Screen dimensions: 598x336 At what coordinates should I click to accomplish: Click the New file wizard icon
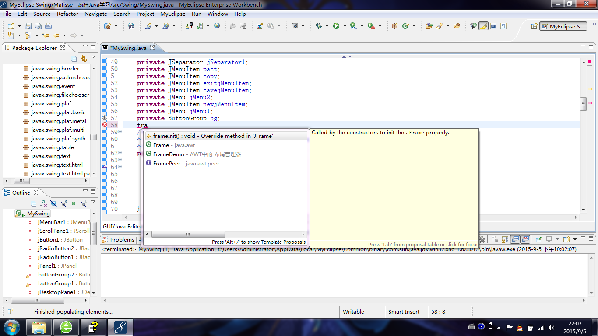click(11, 26)
